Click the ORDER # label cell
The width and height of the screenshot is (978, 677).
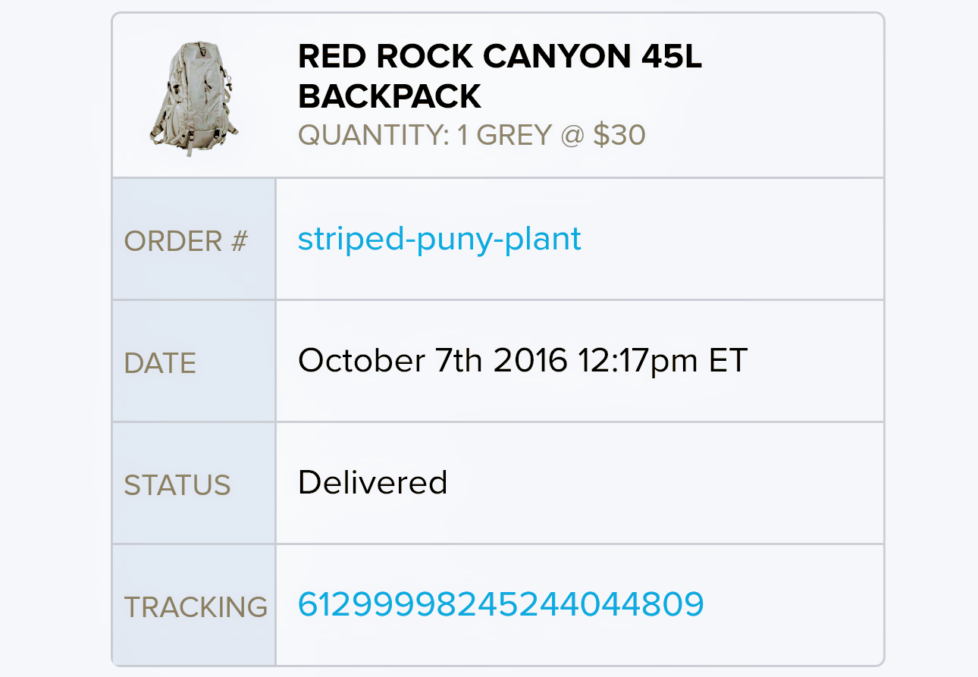[x=187, y=241]
